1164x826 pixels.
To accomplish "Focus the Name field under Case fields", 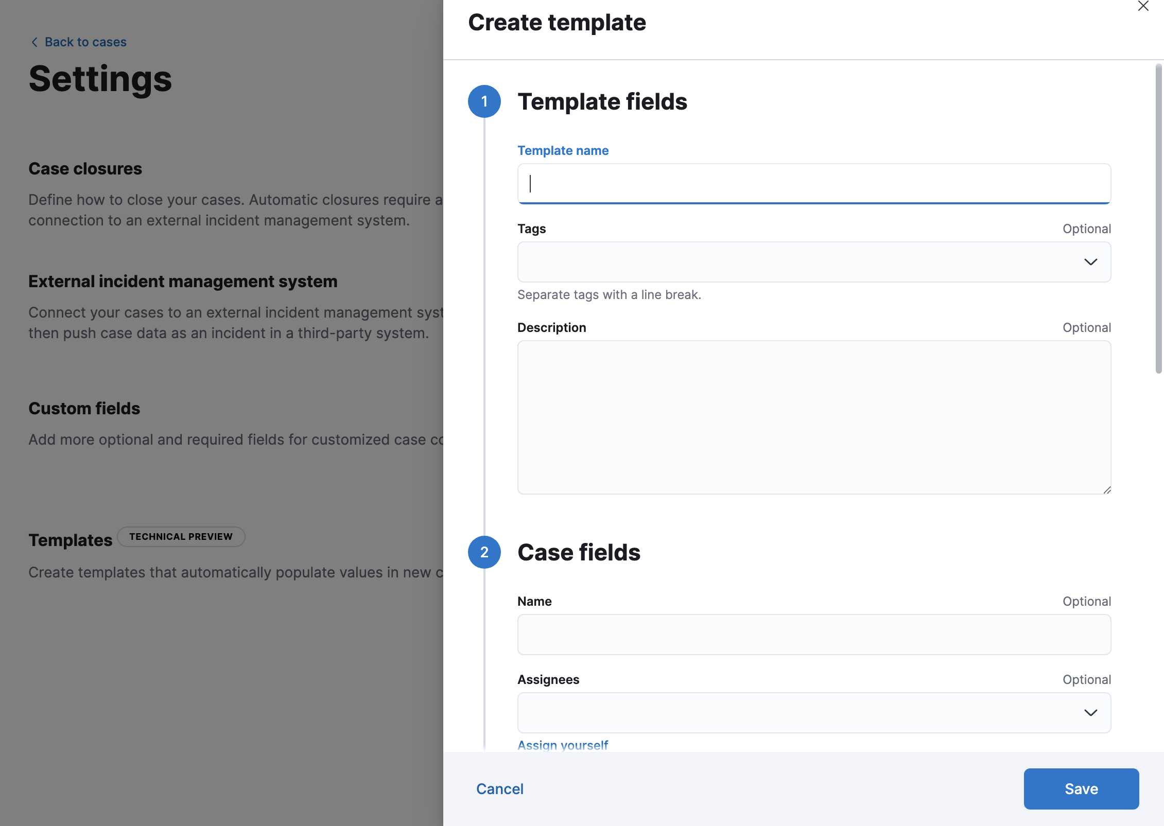I will (813, 635).
